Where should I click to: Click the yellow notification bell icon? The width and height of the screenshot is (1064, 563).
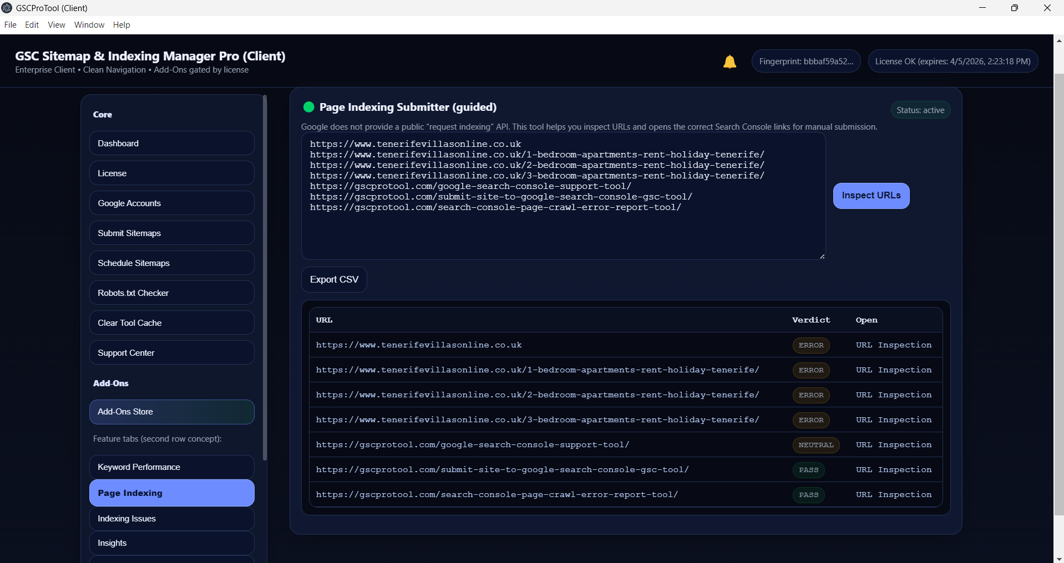click(x=729, y=62)
